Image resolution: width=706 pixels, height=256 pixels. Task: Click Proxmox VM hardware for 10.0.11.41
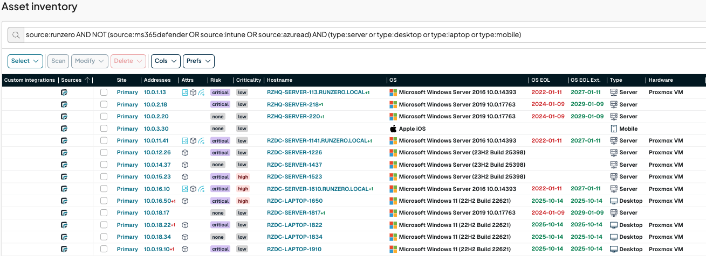click(666, 140)
